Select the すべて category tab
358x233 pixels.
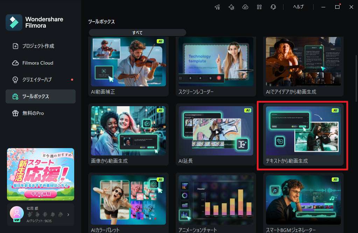pos(137,32)
